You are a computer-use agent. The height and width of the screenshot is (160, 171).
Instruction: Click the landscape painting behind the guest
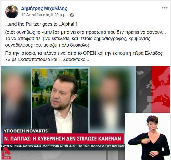[x=42, y=87]
